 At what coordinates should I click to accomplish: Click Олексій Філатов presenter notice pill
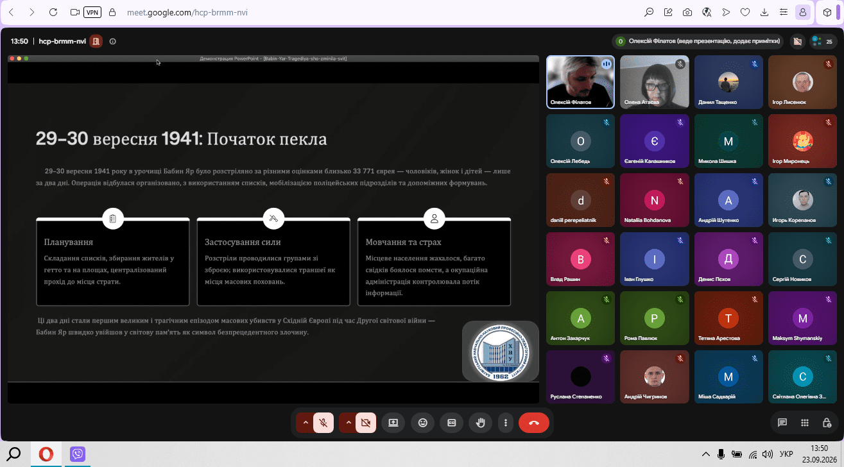[x=698, y=41]
